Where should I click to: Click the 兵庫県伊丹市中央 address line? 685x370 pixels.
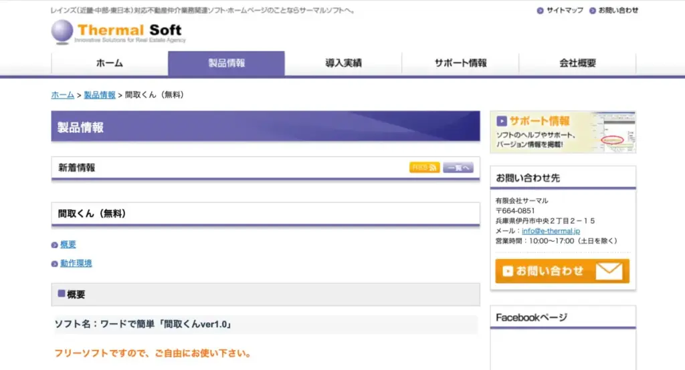[x=545, y=221]
